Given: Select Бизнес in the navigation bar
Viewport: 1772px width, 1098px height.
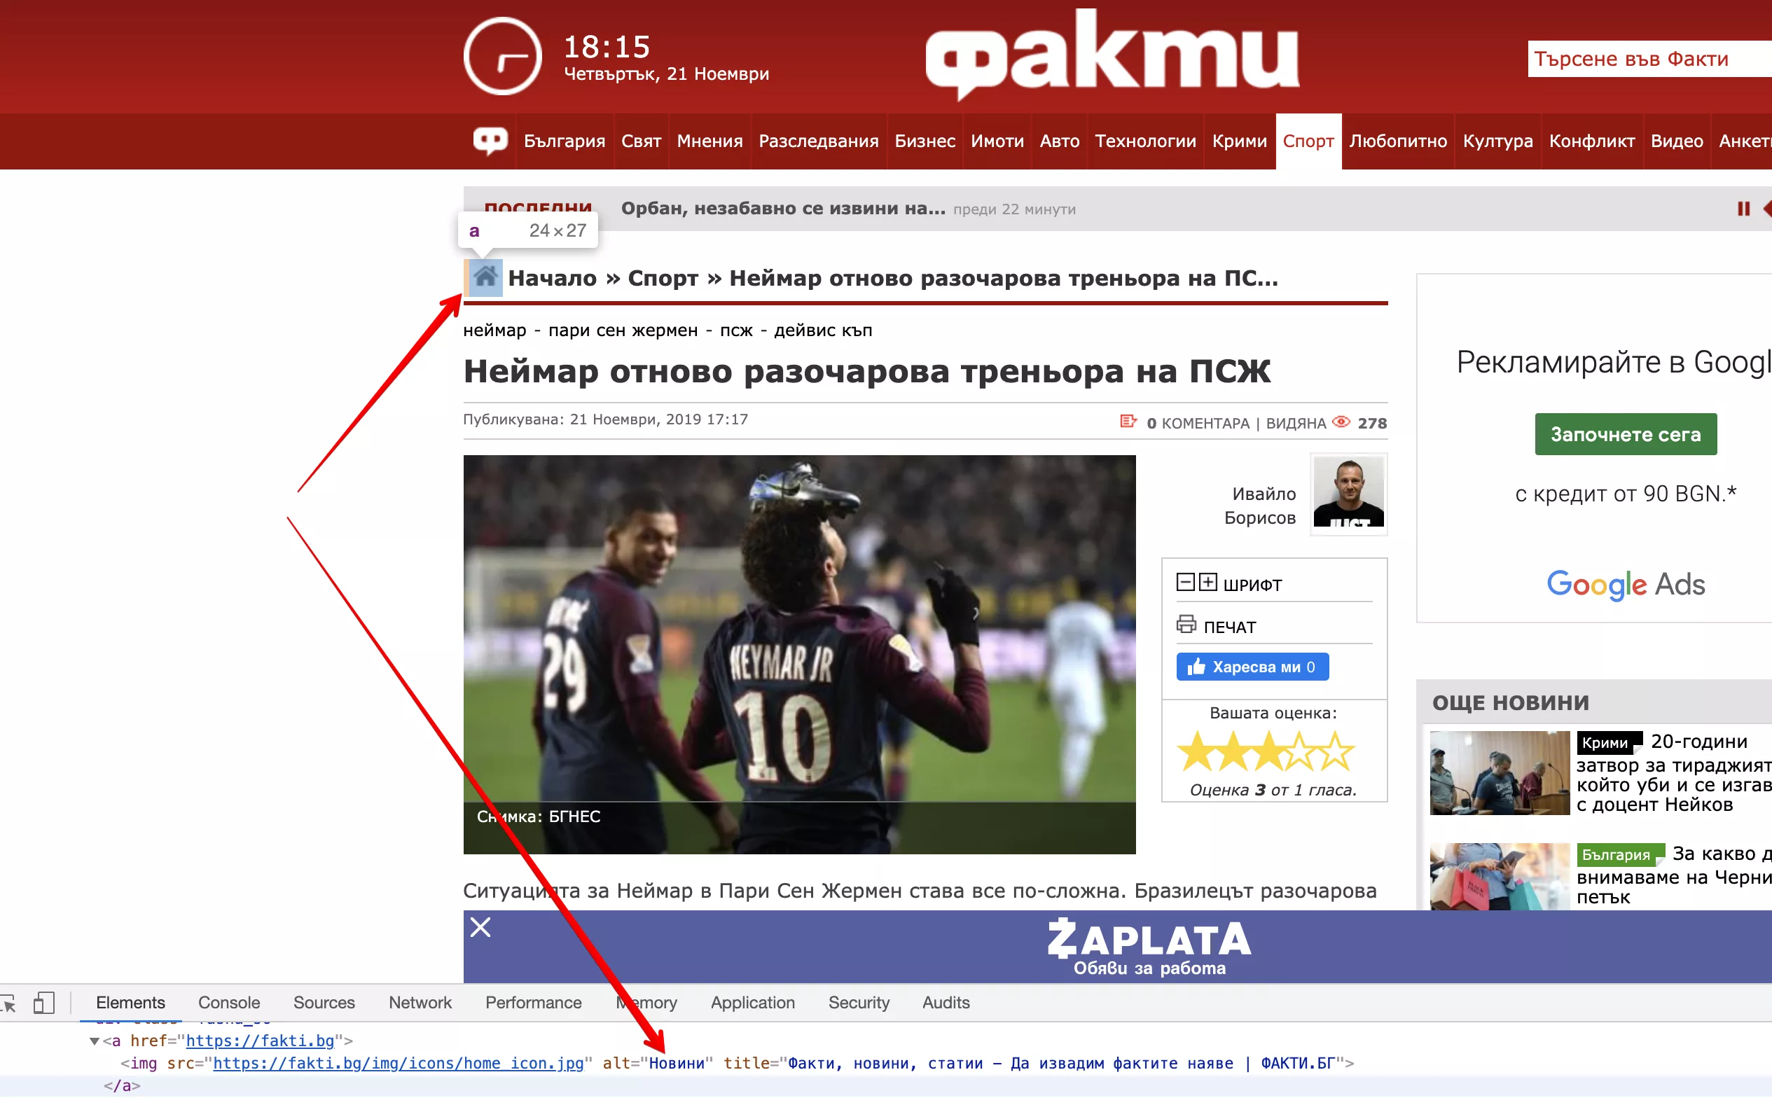Looking at the screenshot, I should (925, 141).
